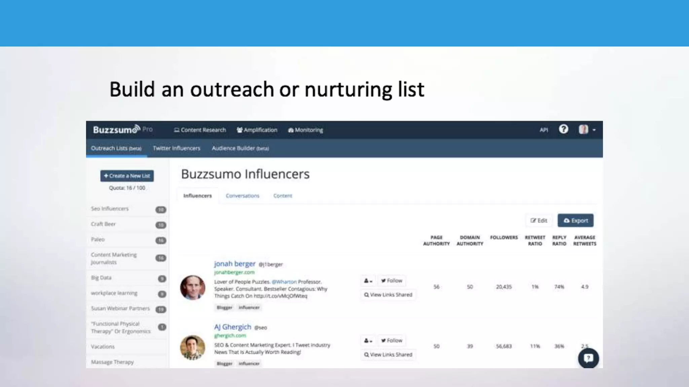
Task: Click AJ Ghergich profile photo
Action: [x=192, y=347]
